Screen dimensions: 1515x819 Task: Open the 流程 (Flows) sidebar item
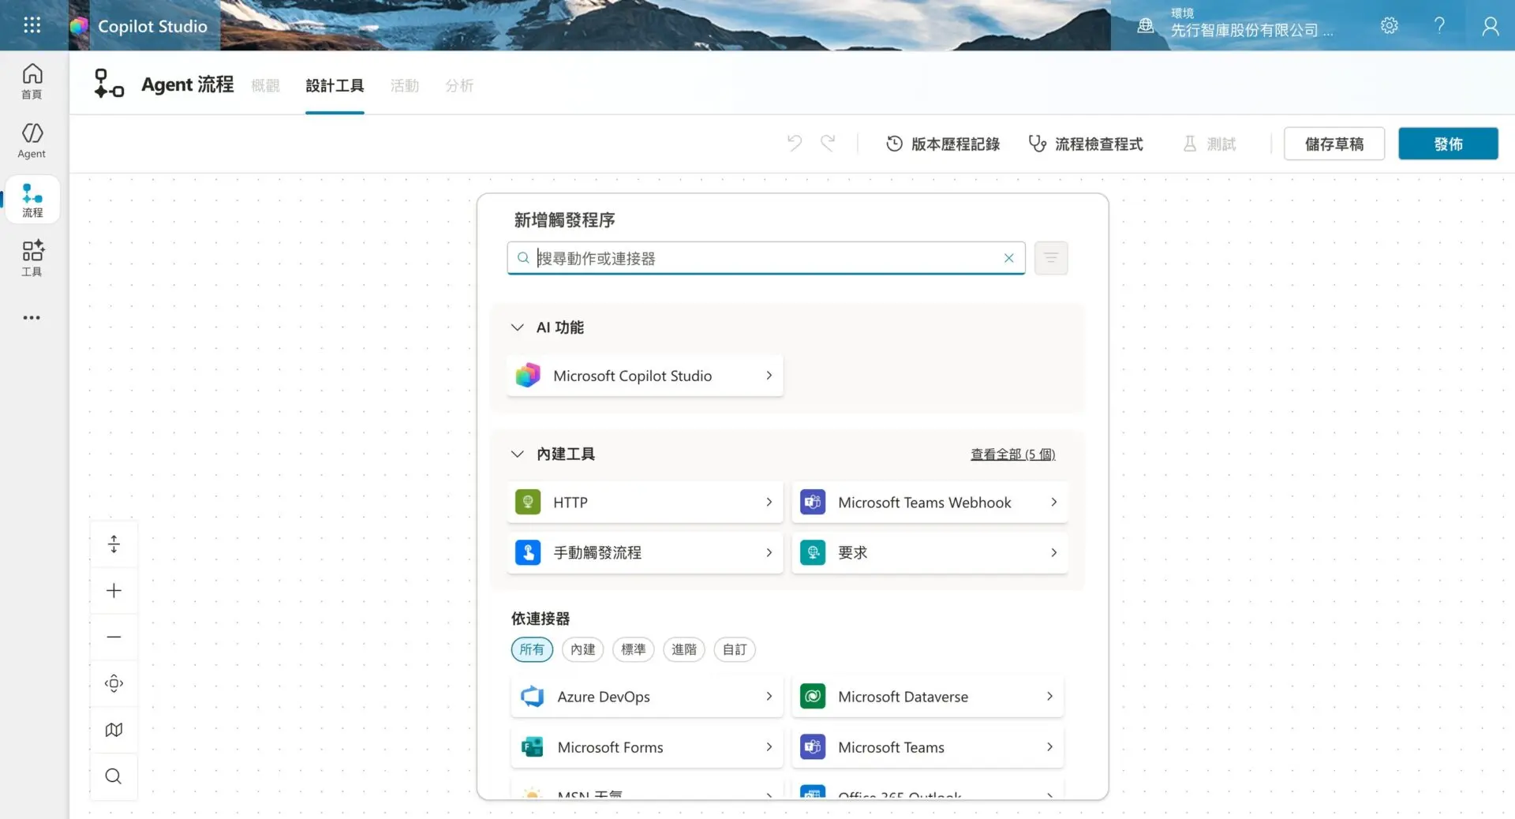(x=32, y=200)
